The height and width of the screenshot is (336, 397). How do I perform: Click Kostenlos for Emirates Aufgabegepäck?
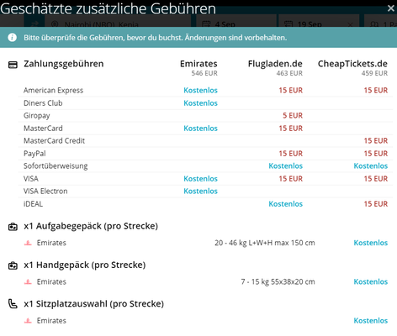371,243
